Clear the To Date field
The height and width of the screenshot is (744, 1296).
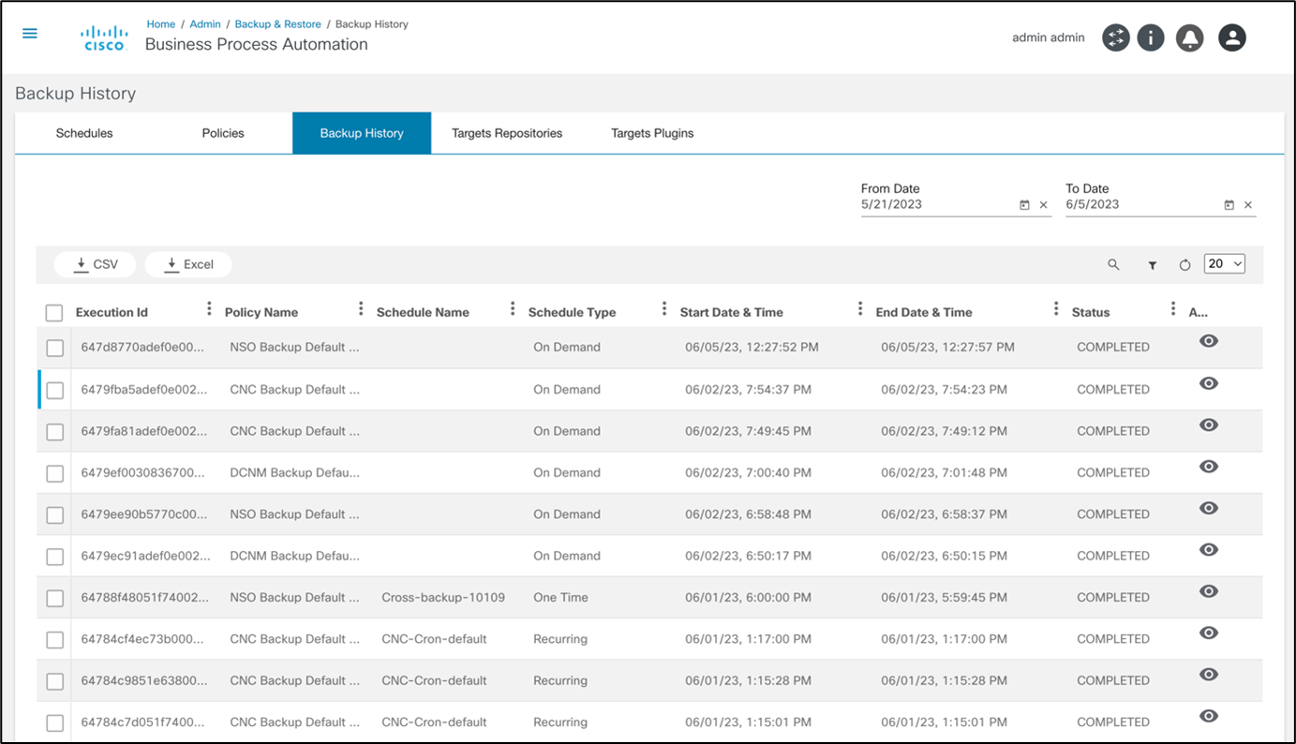point(1247,205)
